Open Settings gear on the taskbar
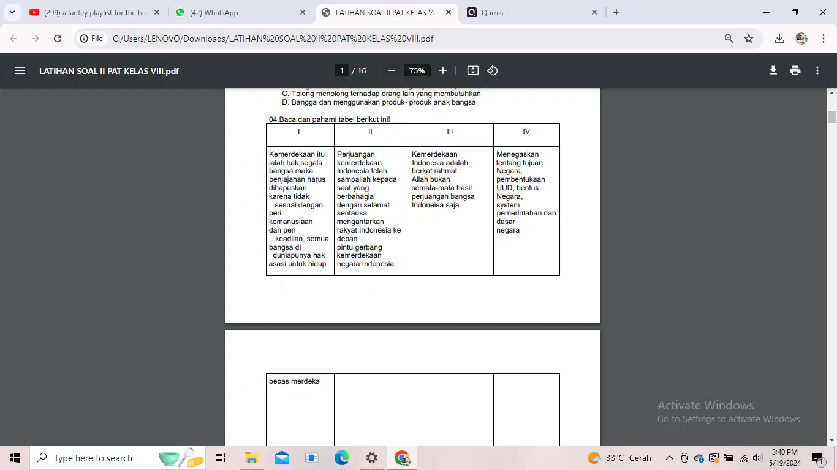The width and height of the screenshot is (837, 470). (372, 458)
